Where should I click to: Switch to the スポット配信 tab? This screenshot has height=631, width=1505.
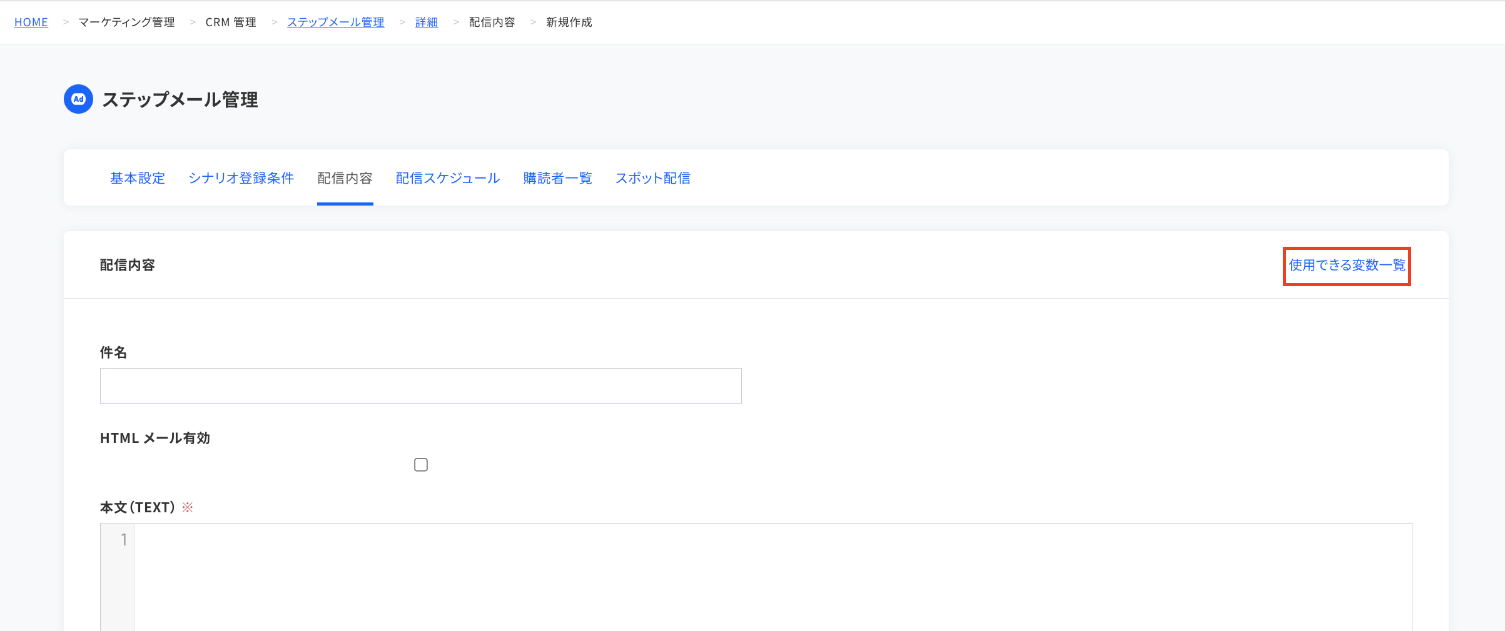(x=652, y=178)
